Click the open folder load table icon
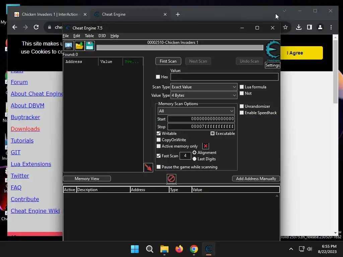 79,46
